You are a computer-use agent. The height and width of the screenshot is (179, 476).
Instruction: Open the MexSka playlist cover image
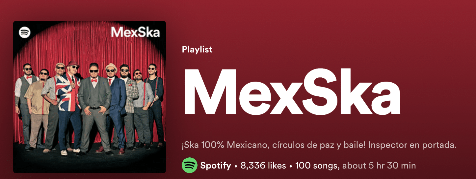coord(90,97)
